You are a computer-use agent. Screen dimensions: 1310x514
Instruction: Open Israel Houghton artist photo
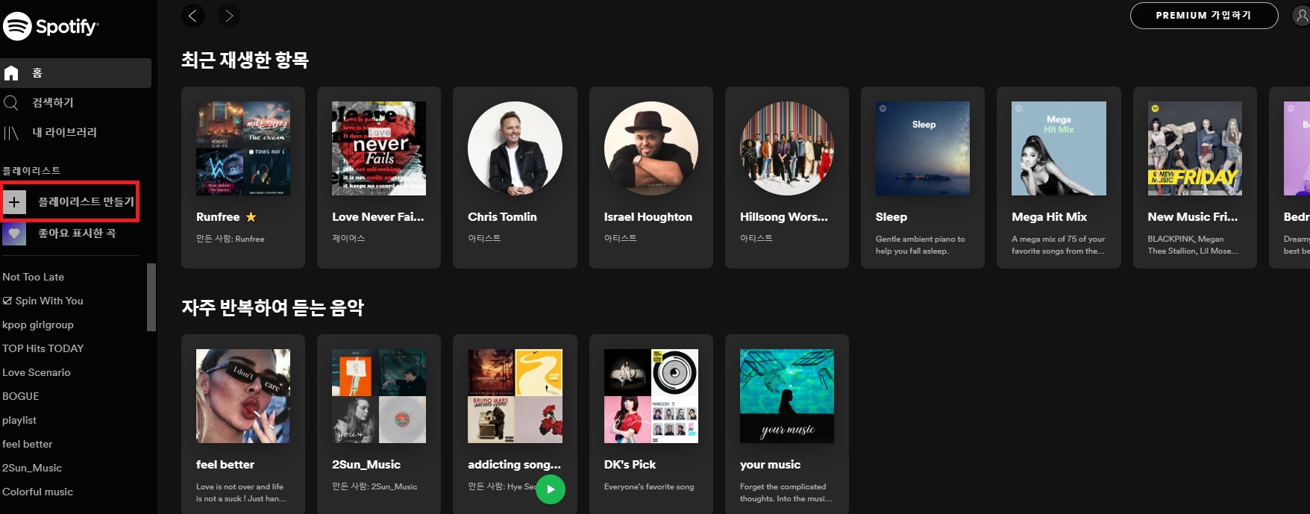coord(651,148)
